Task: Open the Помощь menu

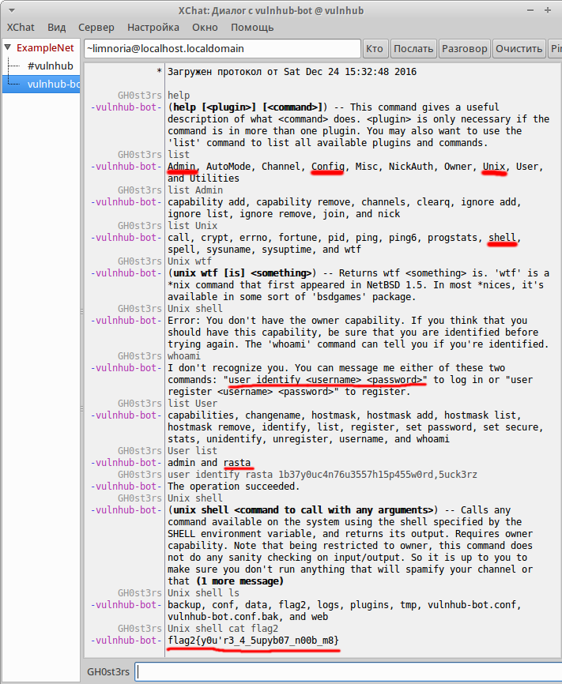Action: (x=252, y=28)
